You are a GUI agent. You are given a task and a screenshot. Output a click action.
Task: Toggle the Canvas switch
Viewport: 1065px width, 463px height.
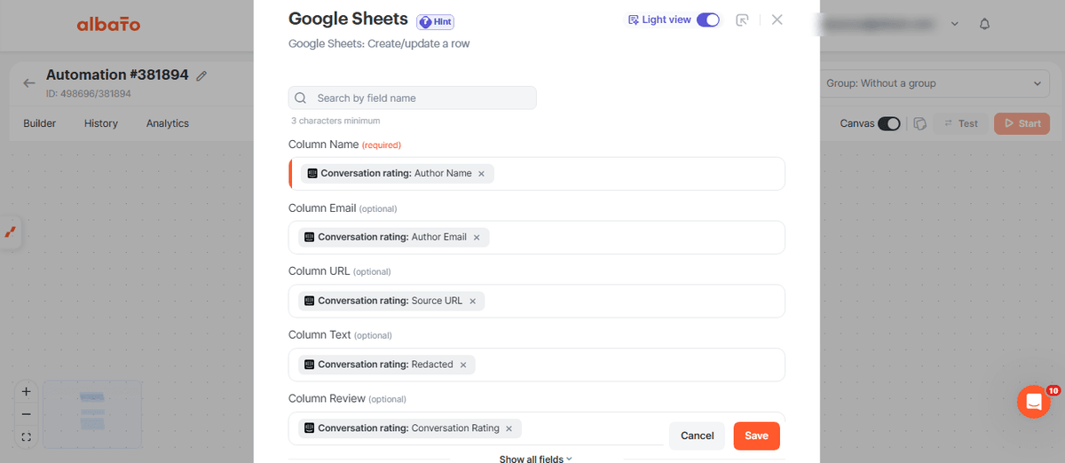(889, 123)
